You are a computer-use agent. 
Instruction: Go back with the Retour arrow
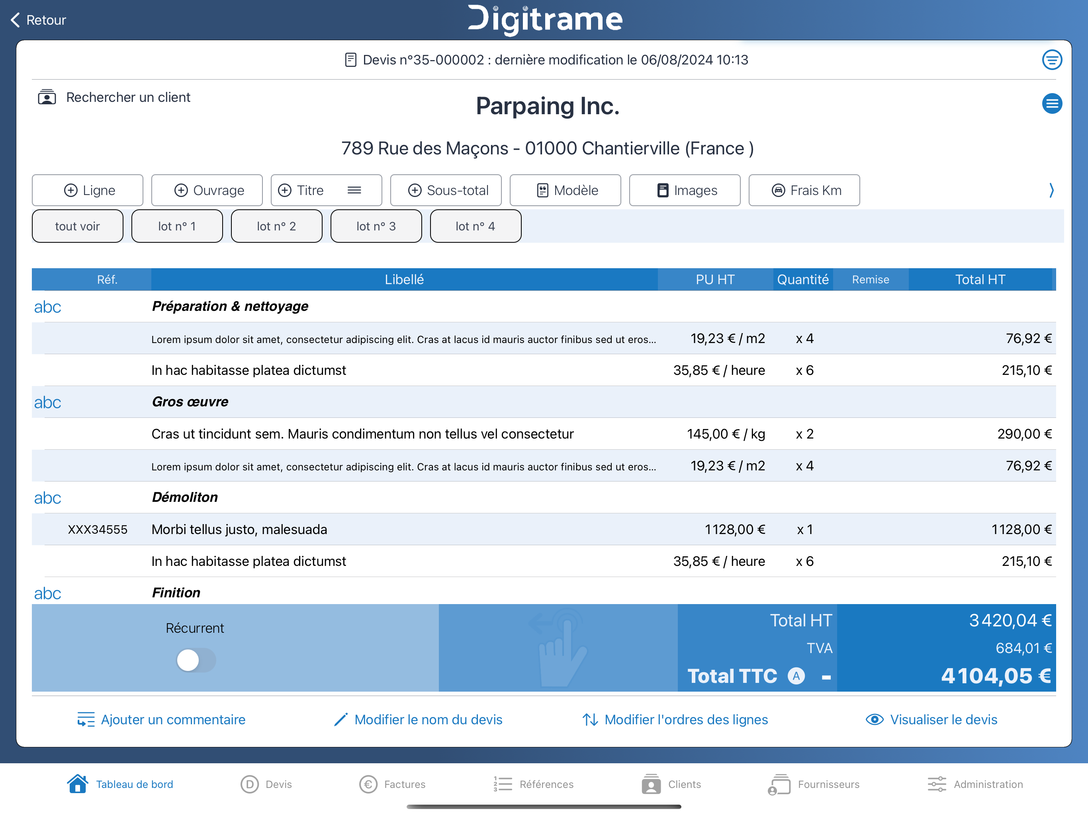[37, 20]
